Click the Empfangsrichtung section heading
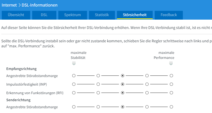Image resolution: width=212 pixels, height=113 pixels. [21, 69]
